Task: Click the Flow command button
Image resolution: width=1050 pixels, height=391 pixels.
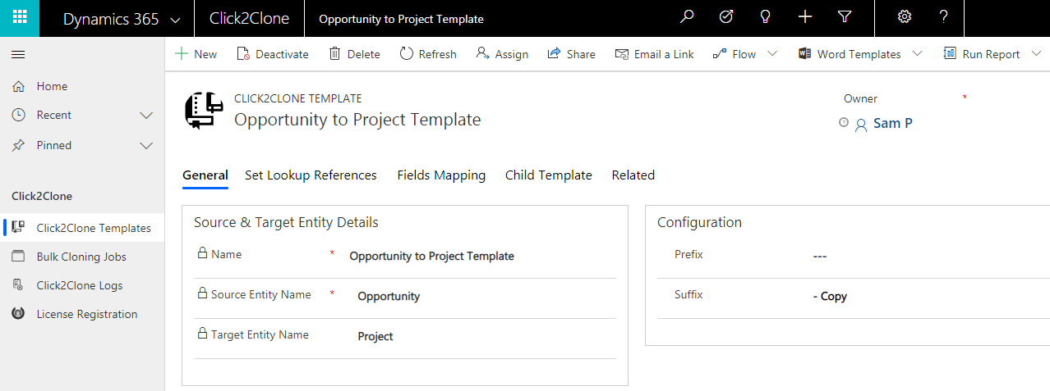Action: tap(735, 54)
